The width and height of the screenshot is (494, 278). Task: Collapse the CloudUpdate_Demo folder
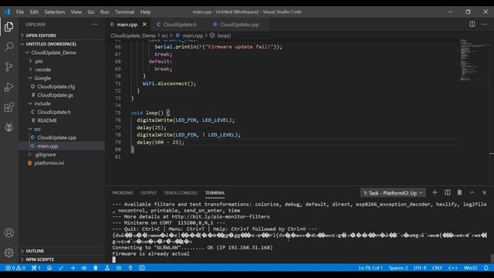62,53
